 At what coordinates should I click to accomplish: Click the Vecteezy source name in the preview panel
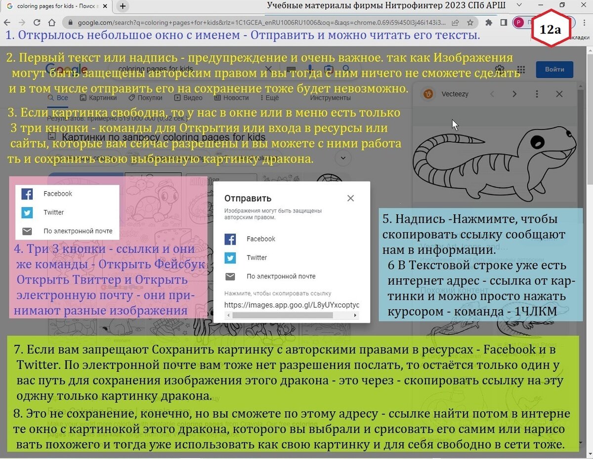(x=455, y=94)
